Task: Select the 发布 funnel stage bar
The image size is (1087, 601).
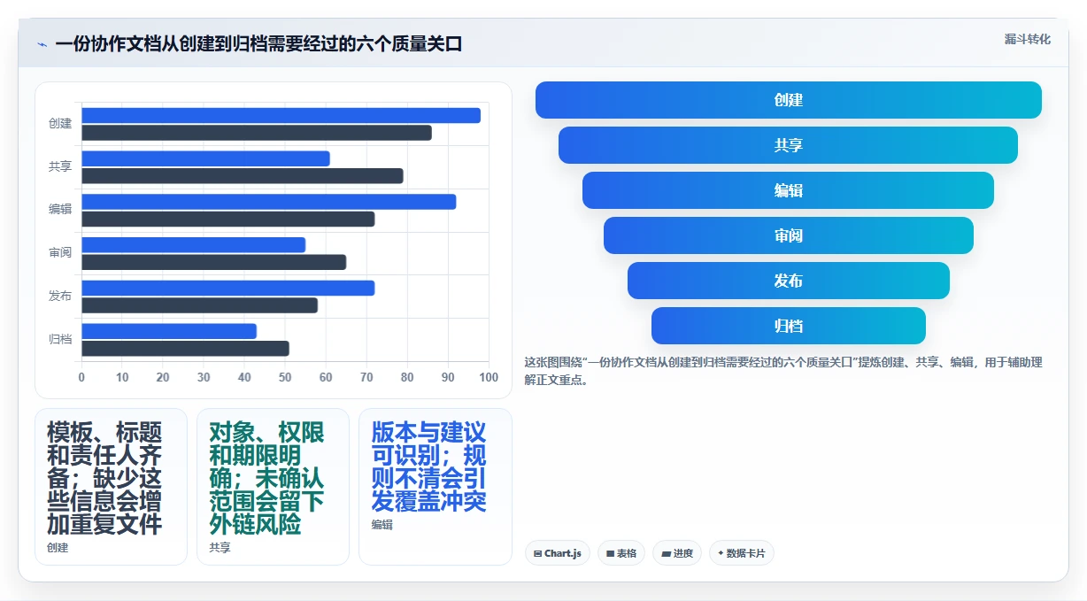Action: 788,281
